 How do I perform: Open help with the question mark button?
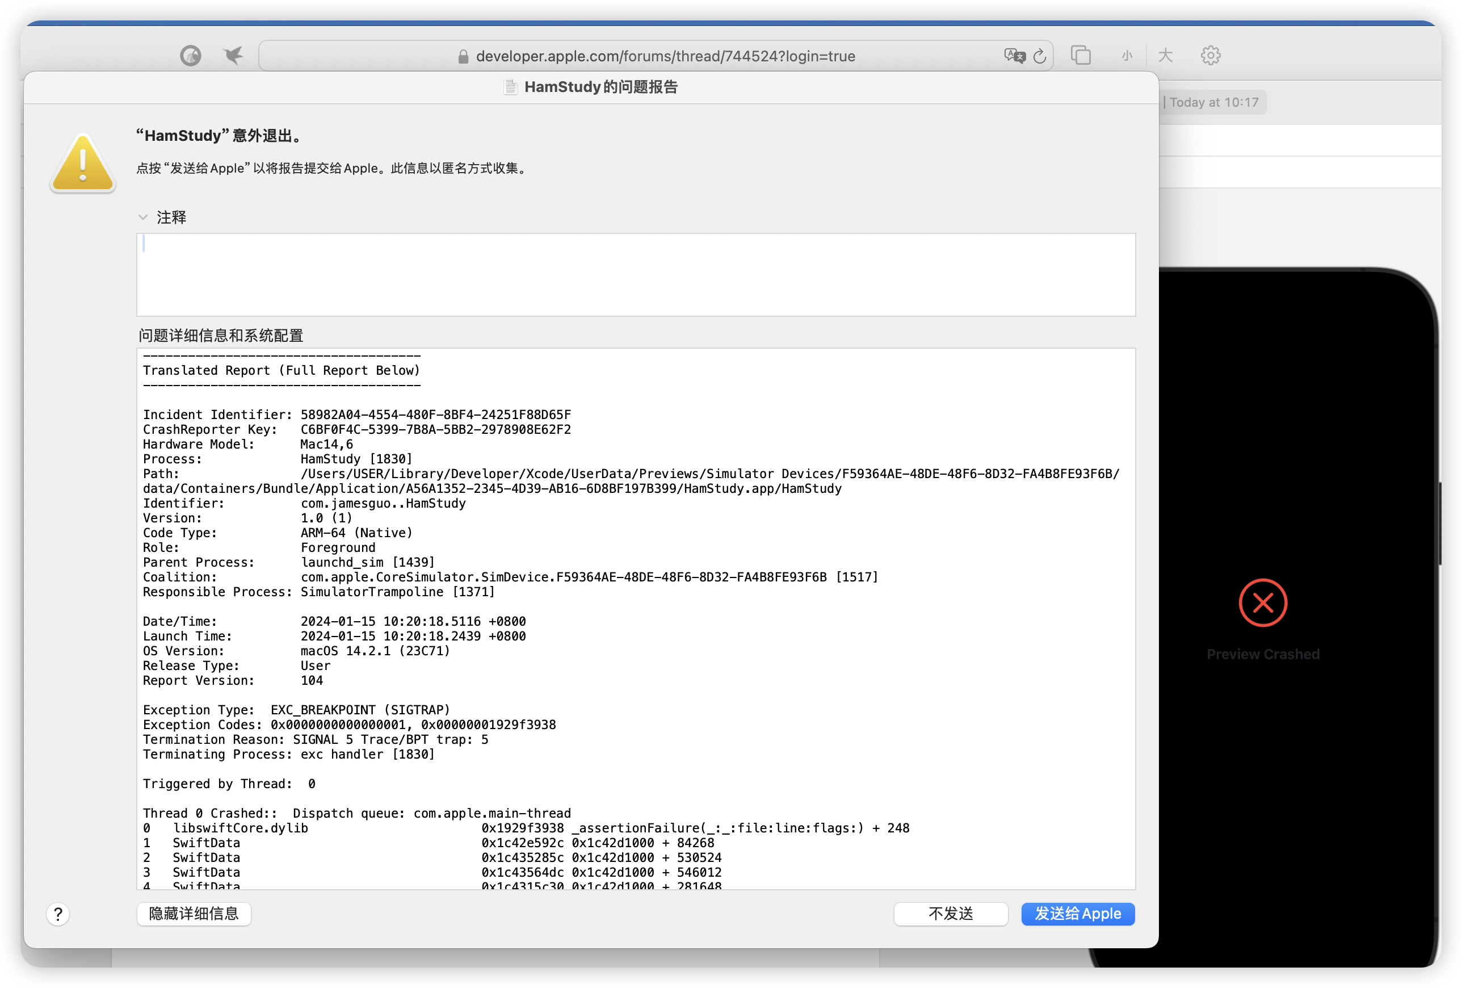tap(58, 914)
